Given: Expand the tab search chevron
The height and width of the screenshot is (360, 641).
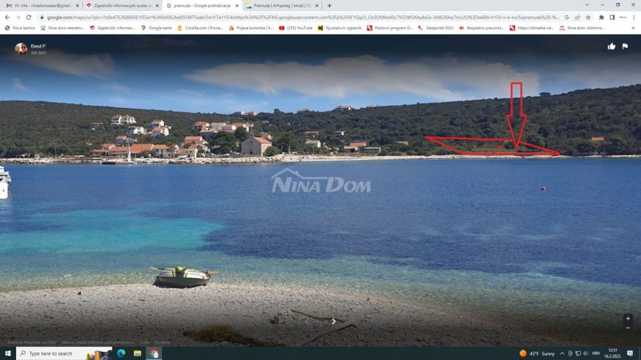Looking at the screenshot, I should (x=587, y=6).
